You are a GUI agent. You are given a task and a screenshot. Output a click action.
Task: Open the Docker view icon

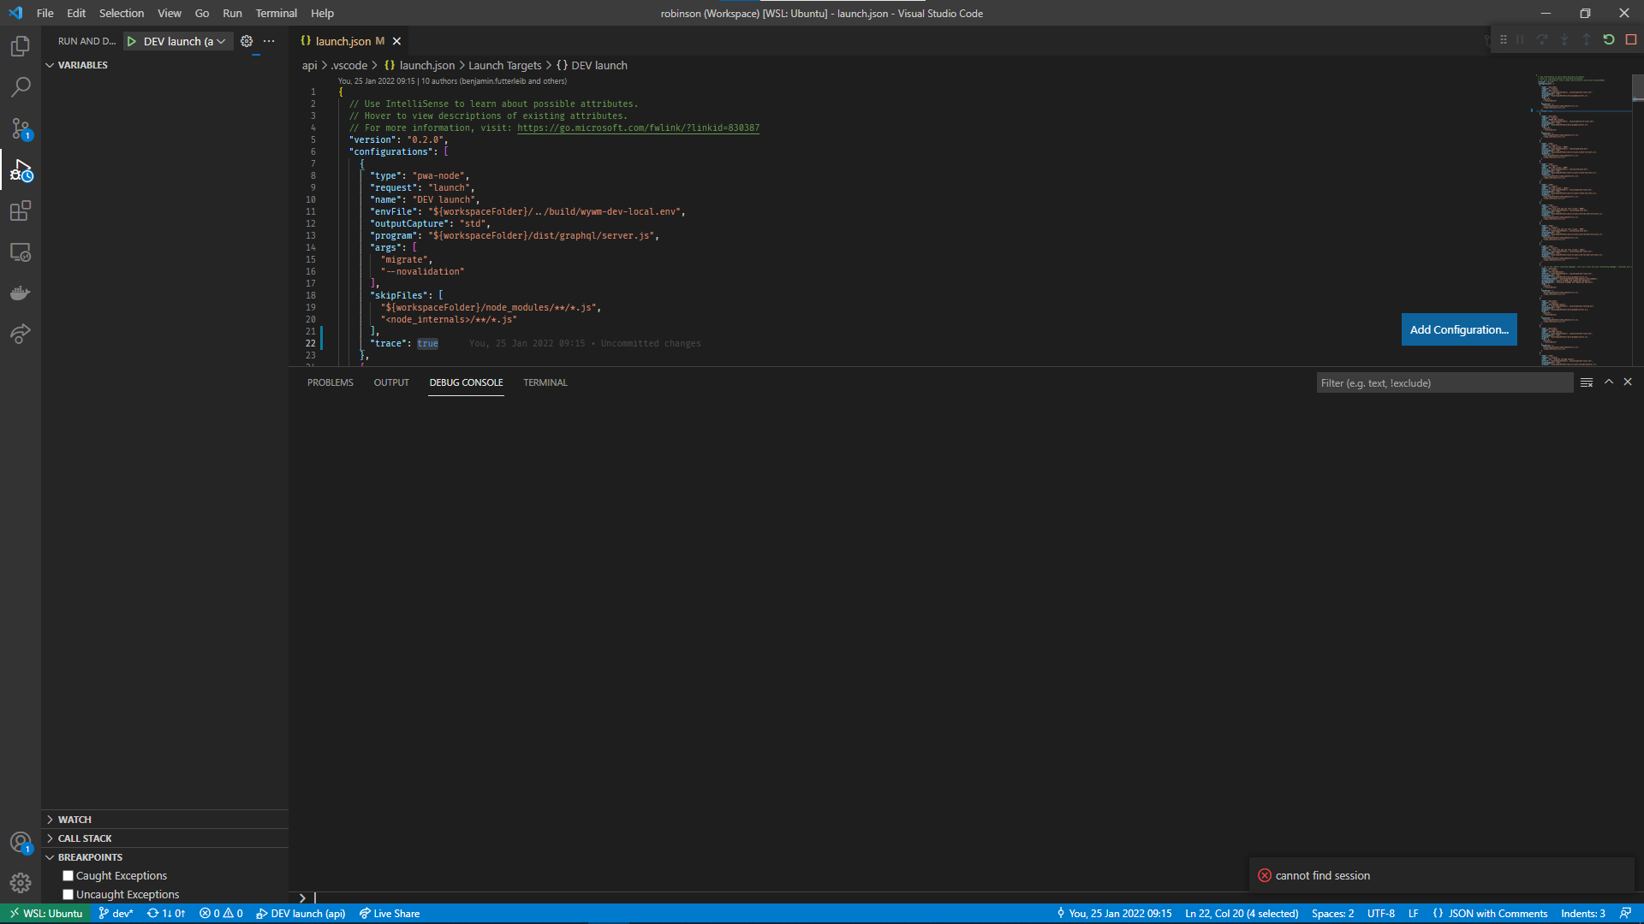click(x=21, y=293)
